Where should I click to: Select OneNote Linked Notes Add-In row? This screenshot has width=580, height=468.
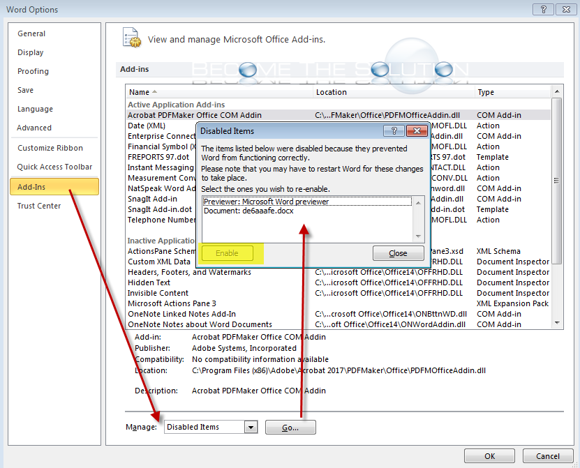tap(338, 314)
